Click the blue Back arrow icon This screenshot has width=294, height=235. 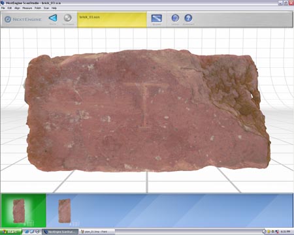pyautogui.click(x=53, y=18)
